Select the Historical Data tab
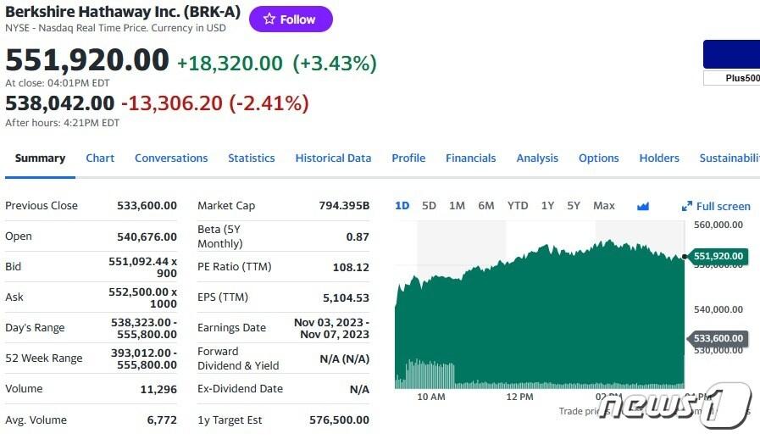The width and height of the screenshot is (760, 439). click(x=333, y=158)
